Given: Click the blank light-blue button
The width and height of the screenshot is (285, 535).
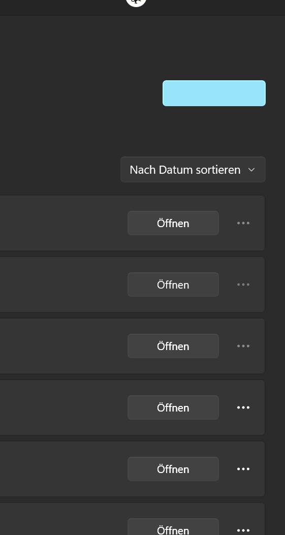Looking at the screenshot, I should click(x=214, y=93).
